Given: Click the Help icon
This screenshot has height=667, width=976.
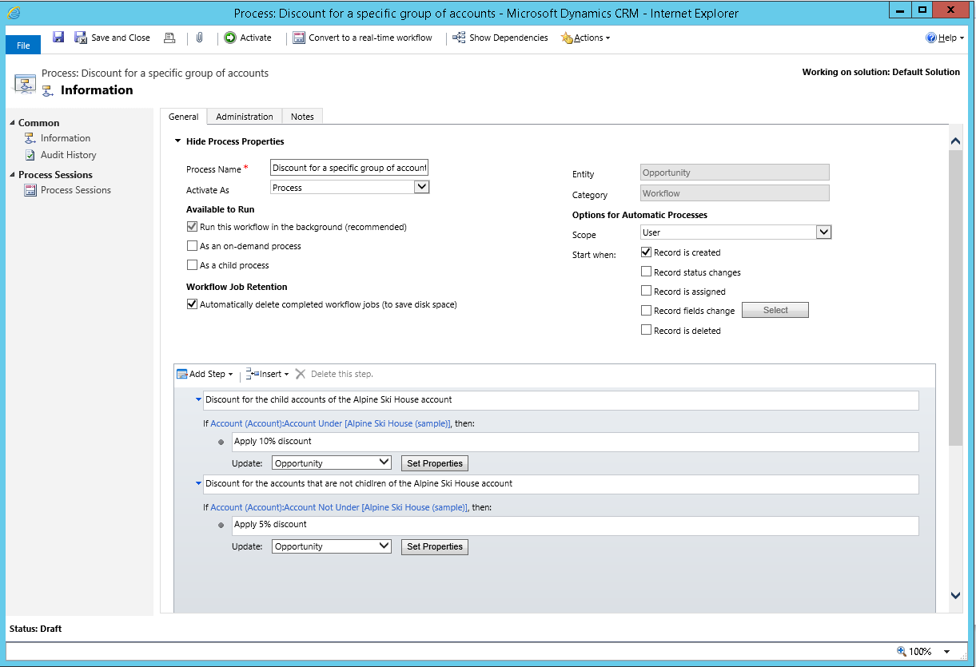Looking at the screenshot, I should point(930,37).
